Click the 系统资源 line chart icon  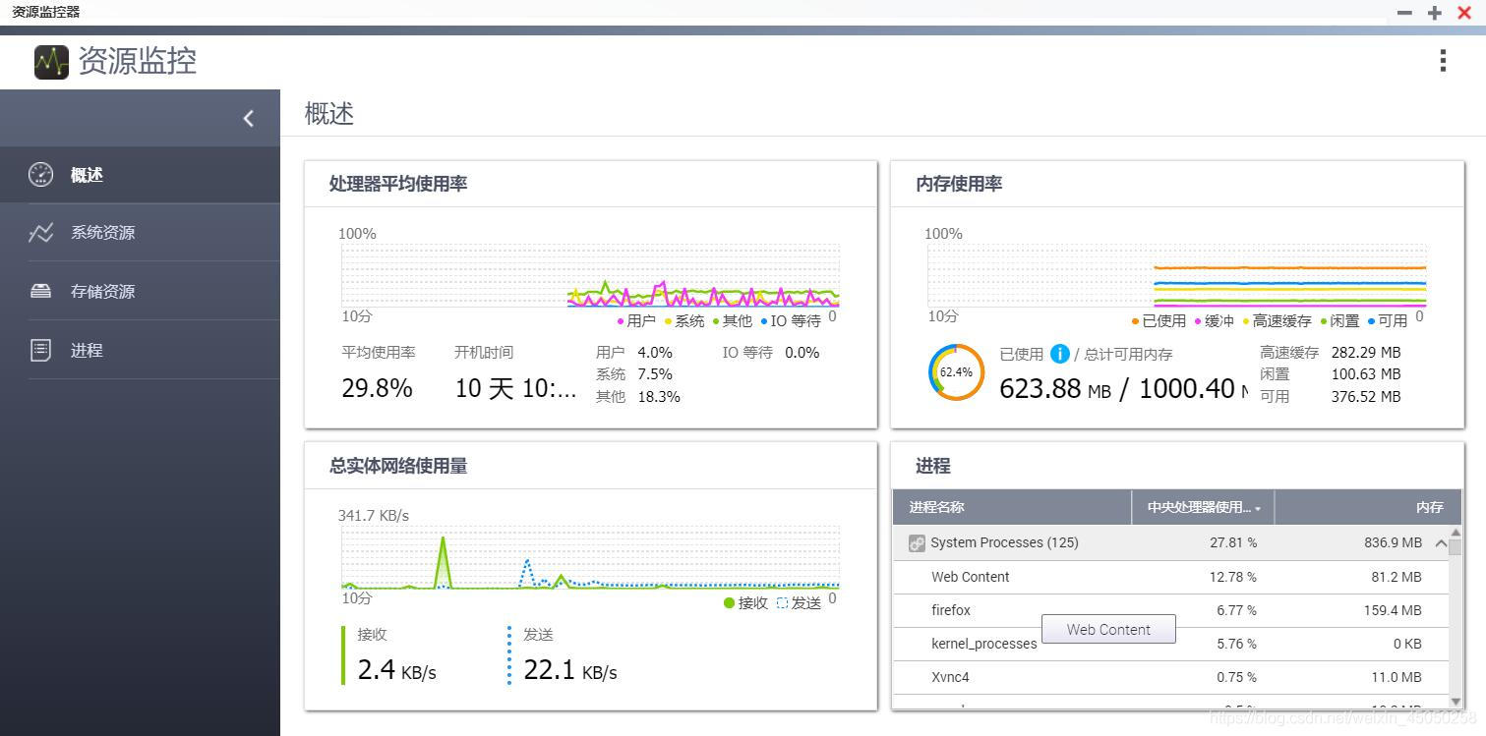40,233
